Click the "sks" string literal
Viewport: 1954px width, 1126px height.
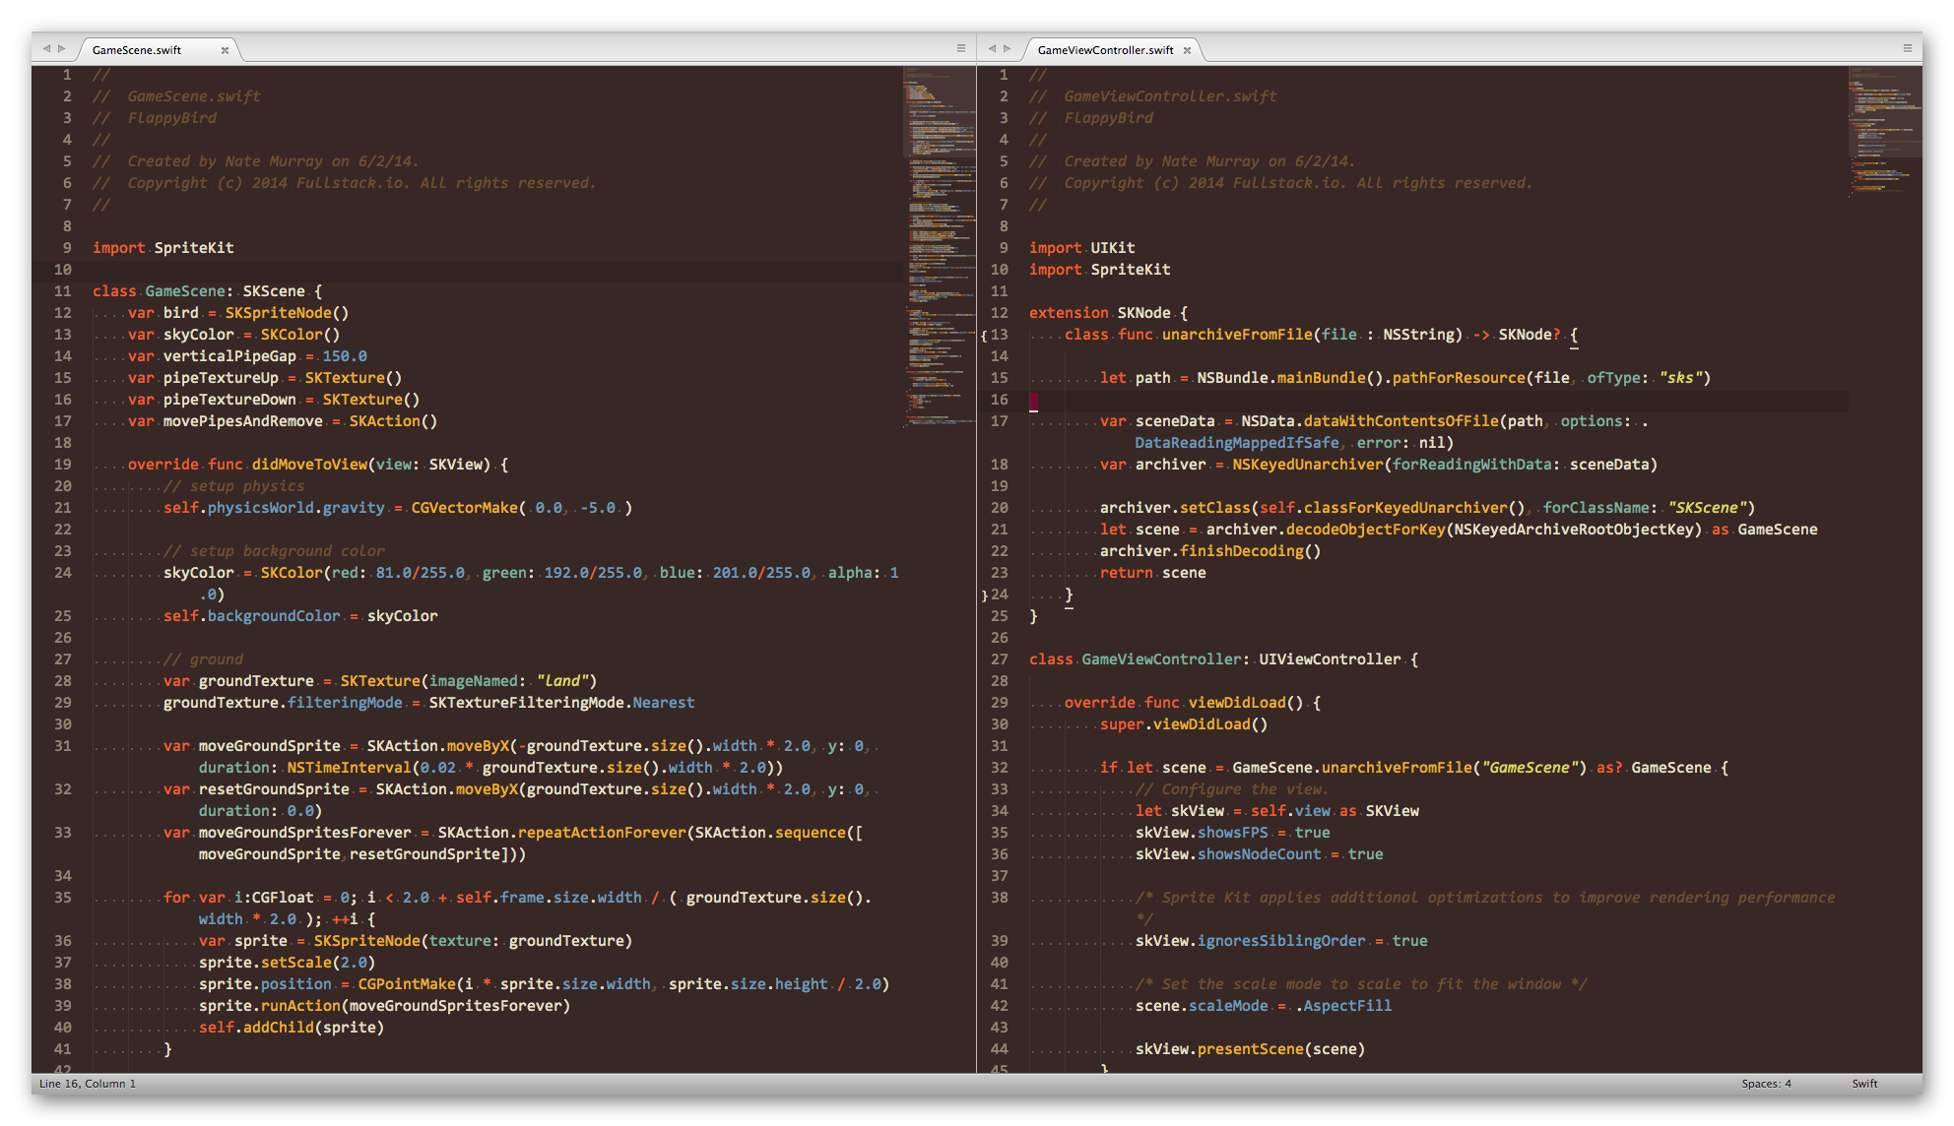click(x=1680, y=378)
